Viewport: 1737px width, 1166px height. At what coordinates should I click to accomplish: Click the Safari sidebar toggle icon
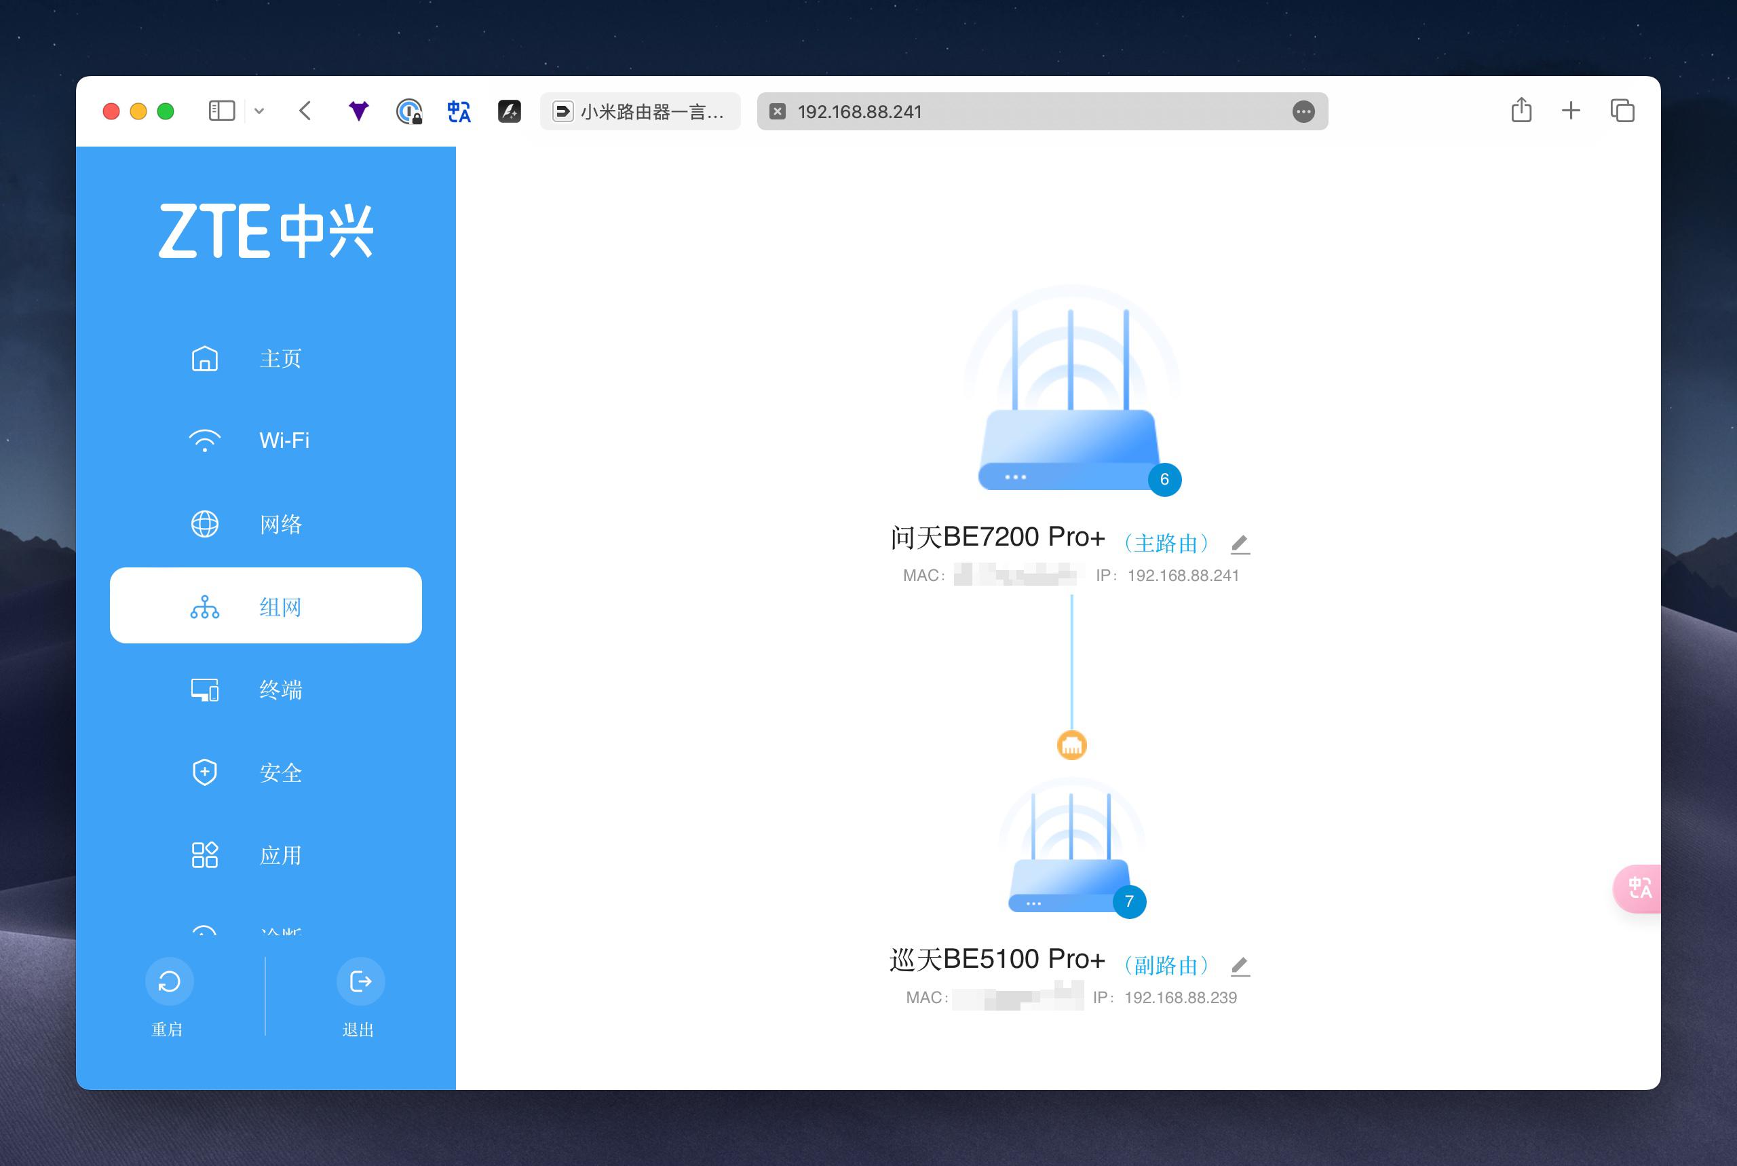click(221, 111)
